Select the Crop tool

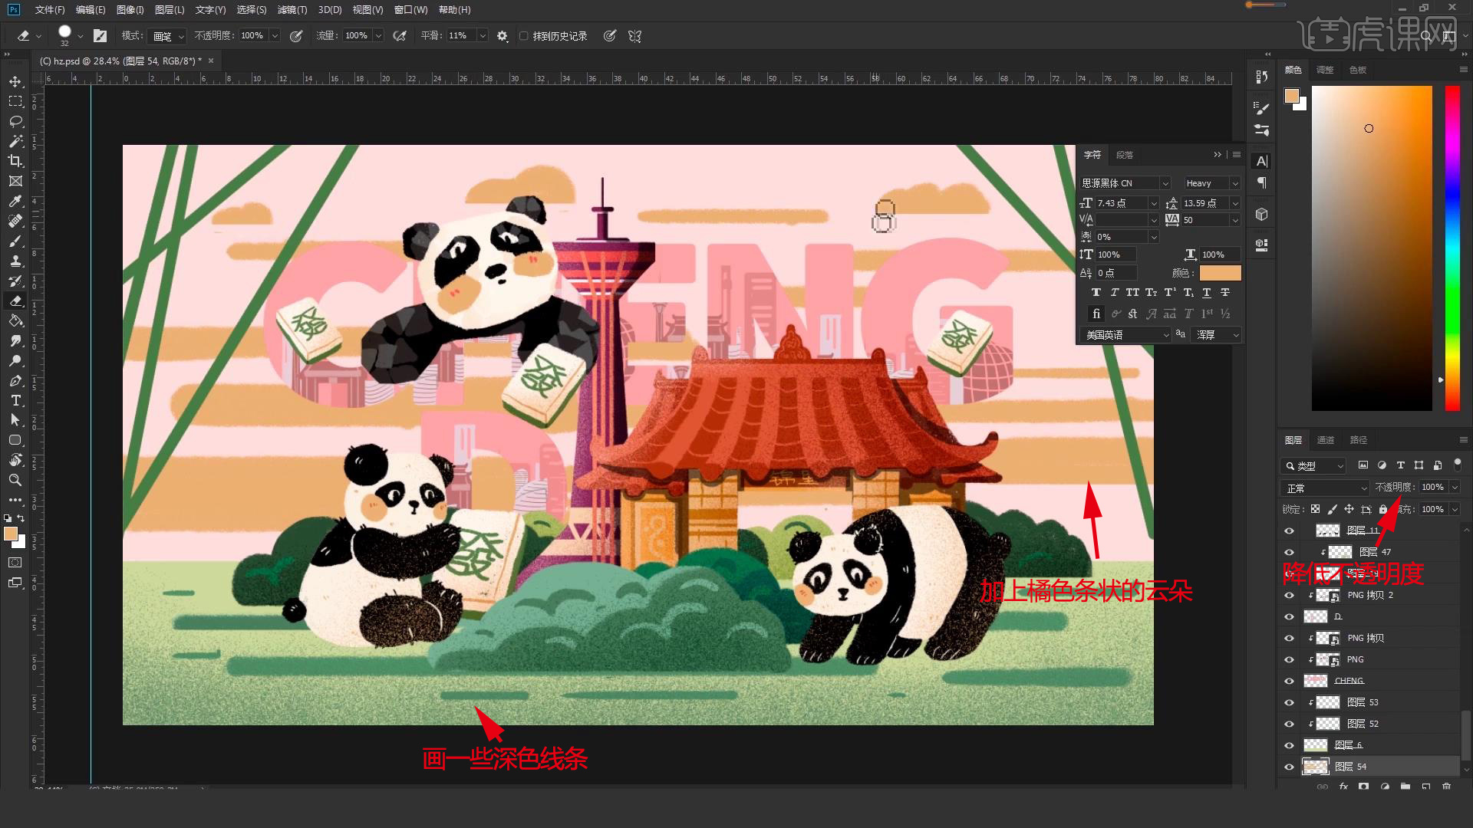(x=15, y=161)
